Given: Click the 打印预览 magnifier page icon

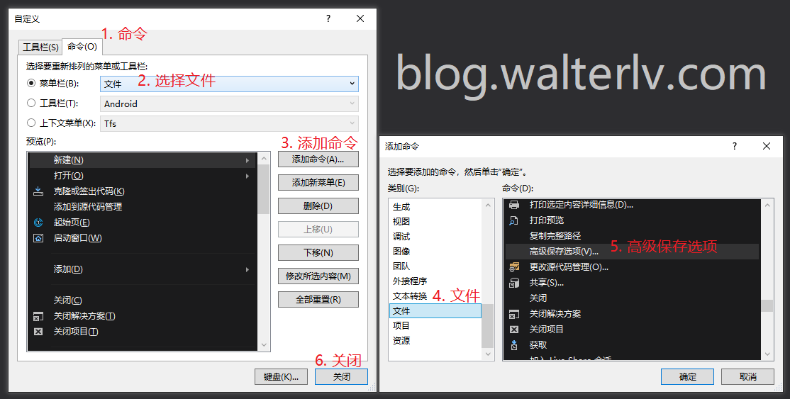Looking at the screenshot, I should [514, 220].
